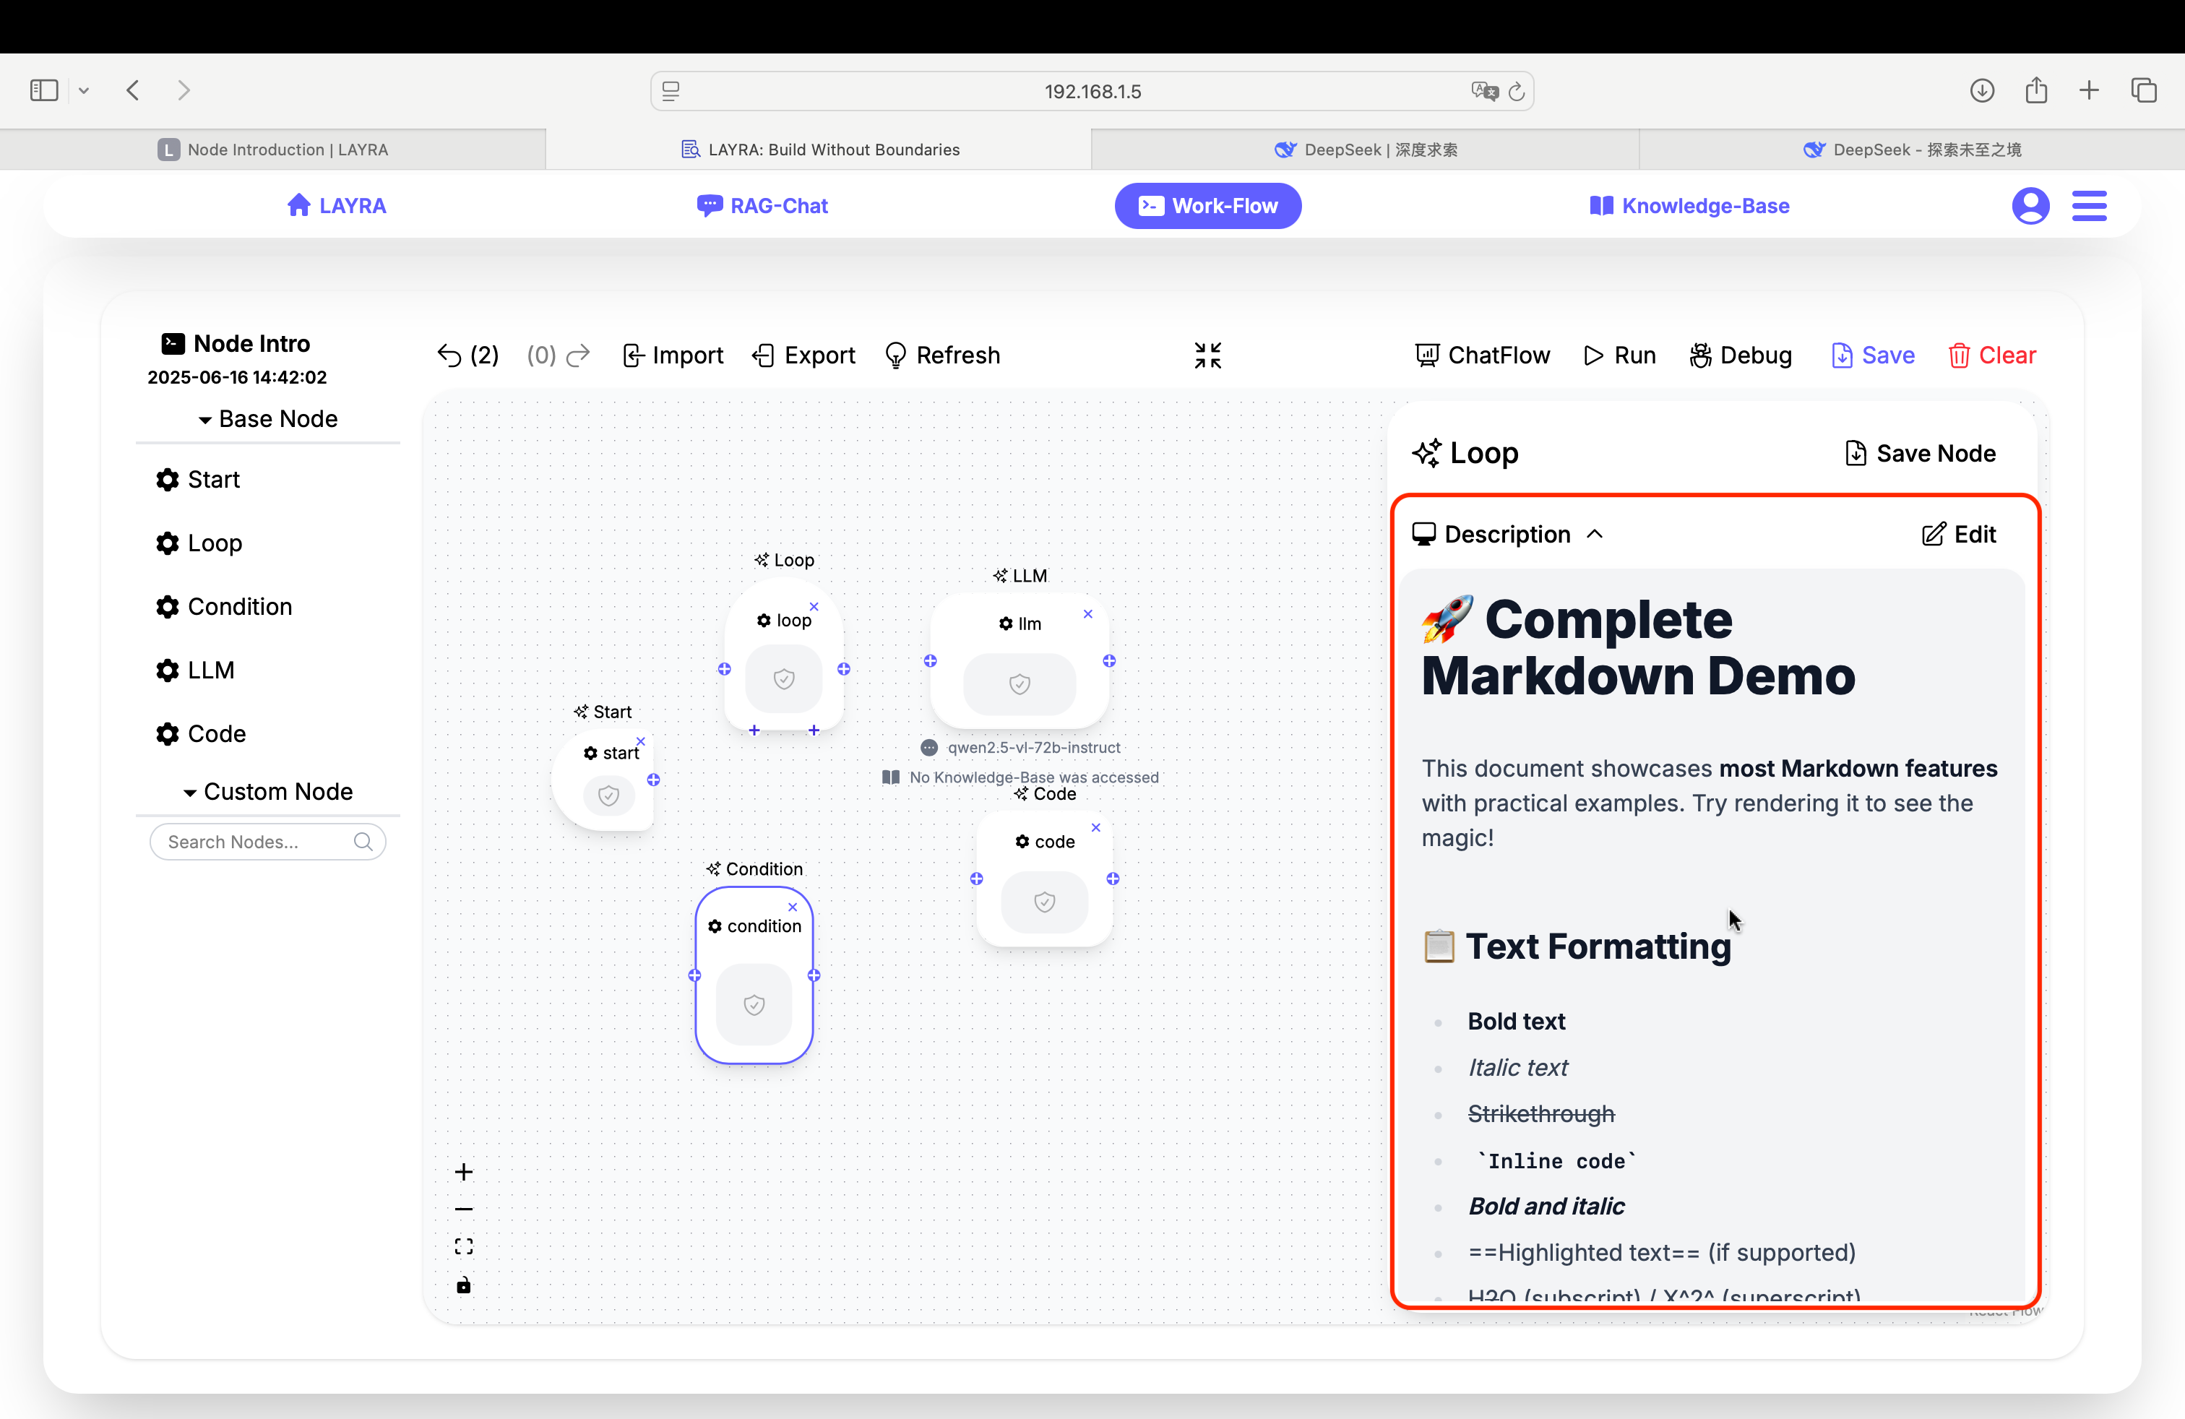Viewport: 2185px width, 1419px height.
Task: Click llm node's right connector handle
Action: 1109,661
